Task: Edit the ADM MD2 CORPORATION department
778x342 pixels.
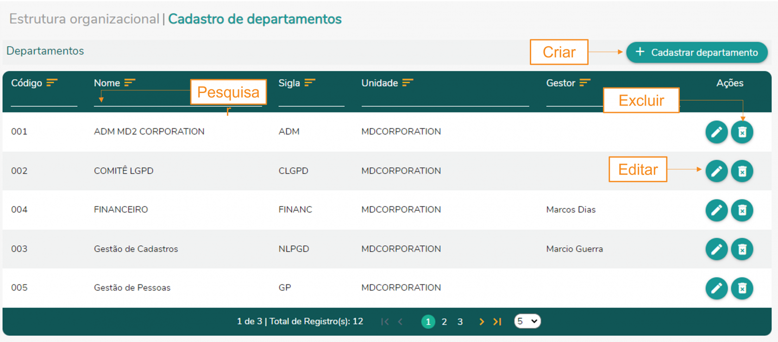Action: [716, 132]
